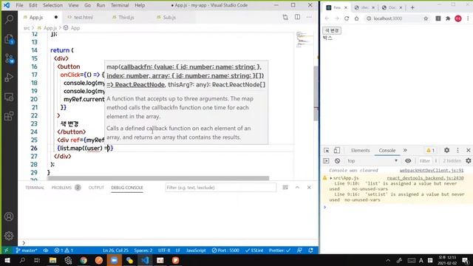This screenshot has width=473, height=266.
Task: Open the Search view in activity bar
Action: click(x=9, y=19)
